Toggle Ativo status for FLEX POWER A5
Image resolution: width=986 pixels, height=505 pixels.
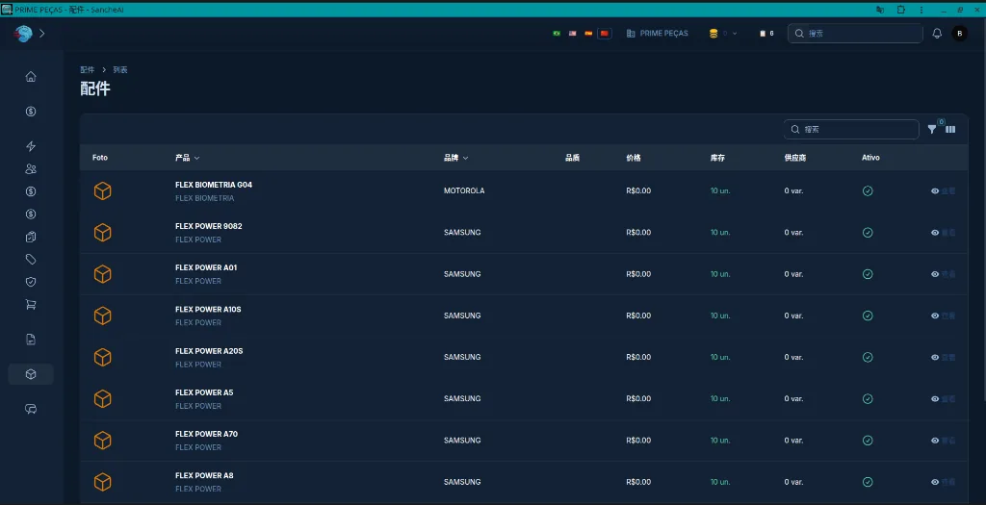[868, 399]
